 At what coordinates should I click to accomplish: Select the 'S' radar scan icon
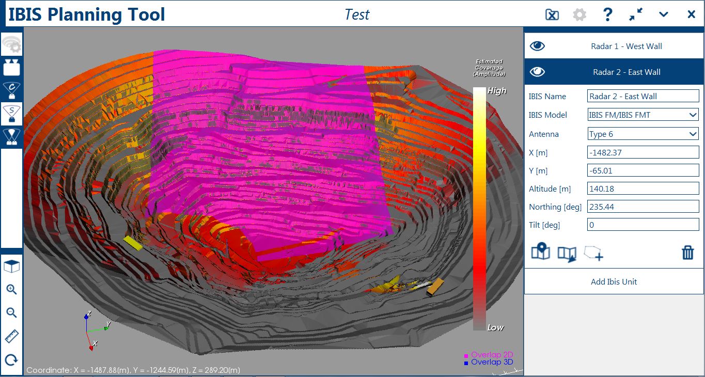click(11, 113)
